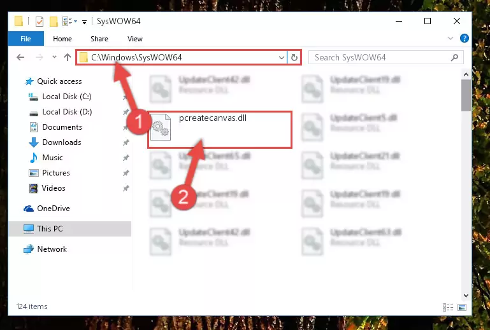Click the pin icon beside Pictures
Viewport: 490px width, 330px height.
coord(126,173)
